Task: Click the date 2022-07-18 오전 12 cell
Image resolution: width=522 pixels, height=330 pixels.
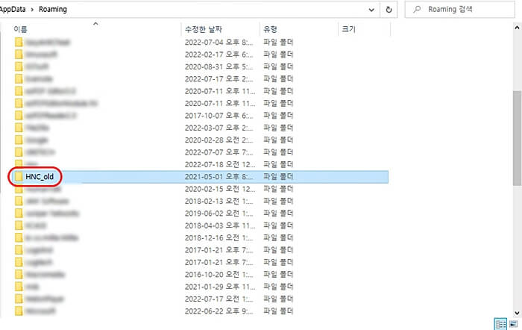Action: point(220,164)
